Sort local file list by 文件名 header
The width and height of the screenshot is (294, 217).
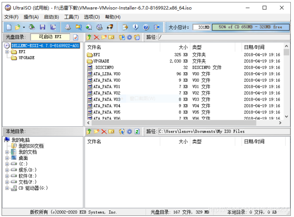point(123,141)
